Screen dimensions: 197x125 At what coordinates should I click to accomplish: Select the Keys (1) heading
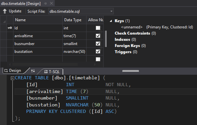coord(122,21)
